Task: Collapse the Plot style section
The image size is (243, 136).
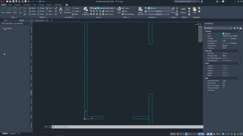Action: click(239, 51)
